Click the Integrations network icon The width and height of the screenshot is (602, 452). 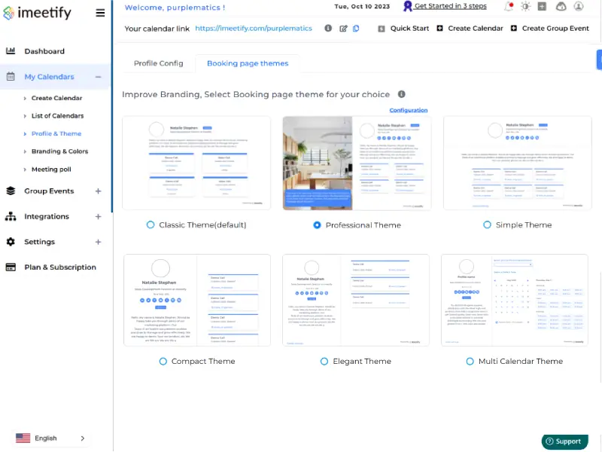pyautogui.click(x=11, y=216)
